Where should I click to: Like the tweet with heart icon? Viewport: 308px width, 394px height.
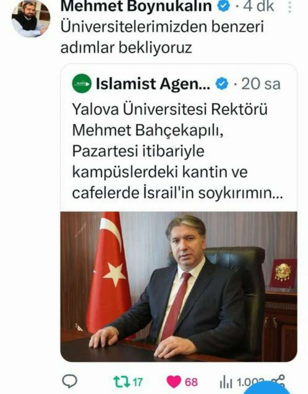click(174, 382)
